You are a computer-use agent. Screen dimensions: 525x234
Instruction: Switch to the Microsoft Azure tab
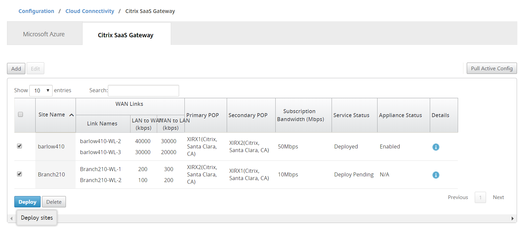(44, 34)
